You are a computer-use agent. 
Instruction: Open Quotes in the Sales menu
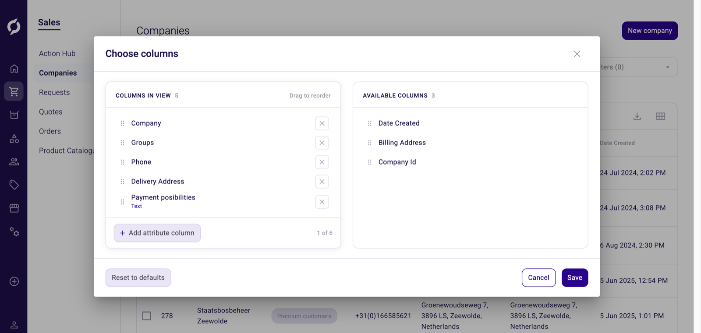pyautogui.click(x=51, y=112)
